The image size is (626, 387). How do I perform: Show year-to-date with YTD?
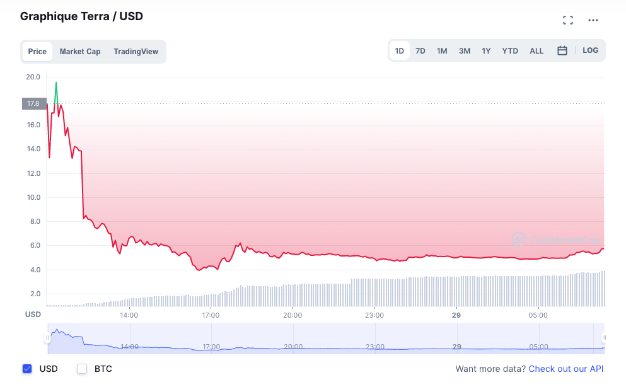(510, 51)
